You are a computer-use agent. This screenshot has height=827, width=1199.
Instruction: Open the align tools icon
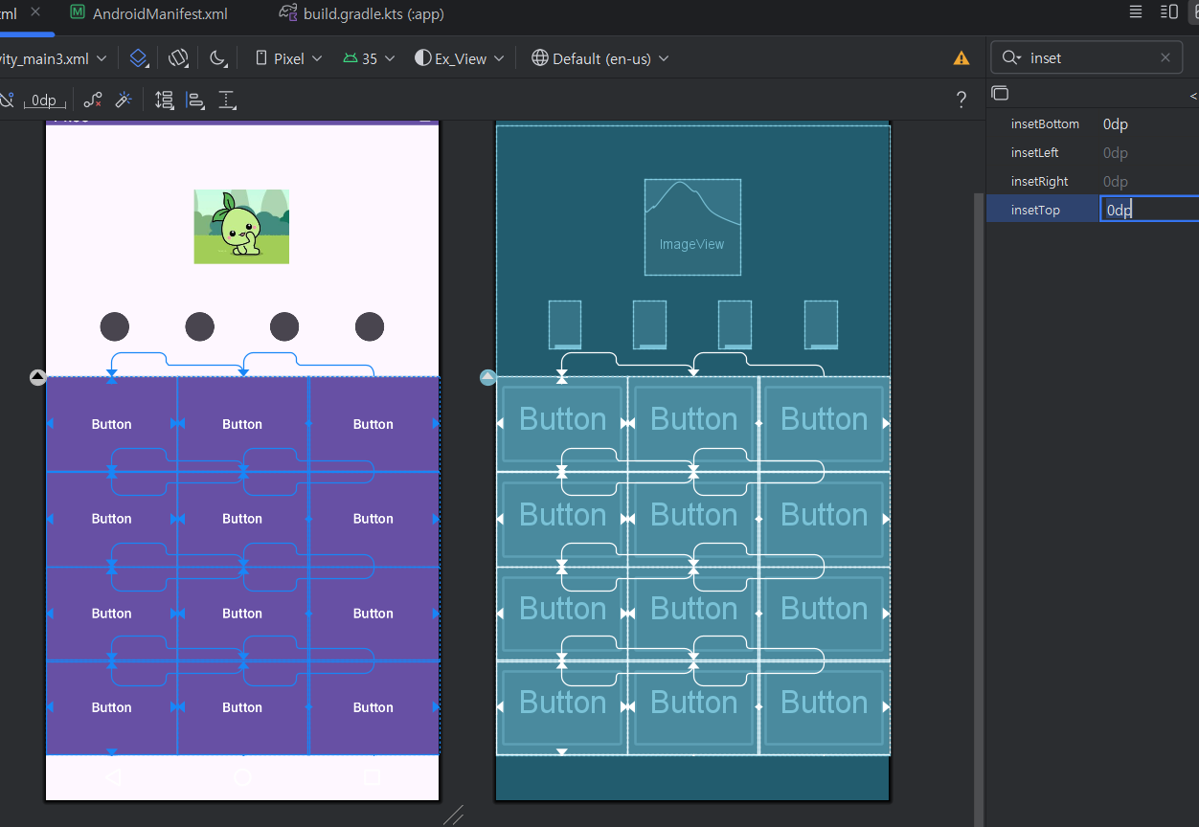tap(195, 100)
